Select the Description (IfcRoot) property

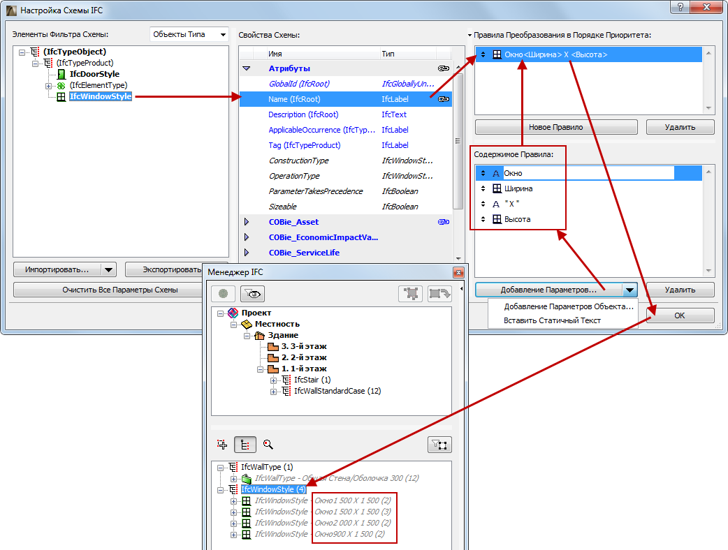[346, 114]
